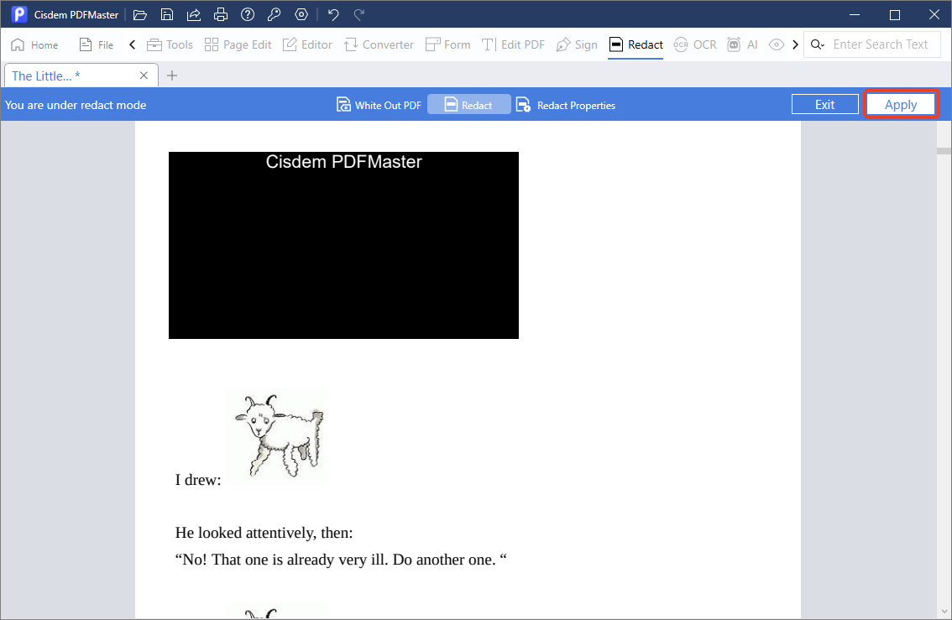Click the key (license) icon
This screenshot has height=620, width=952.
pos(274,14)
